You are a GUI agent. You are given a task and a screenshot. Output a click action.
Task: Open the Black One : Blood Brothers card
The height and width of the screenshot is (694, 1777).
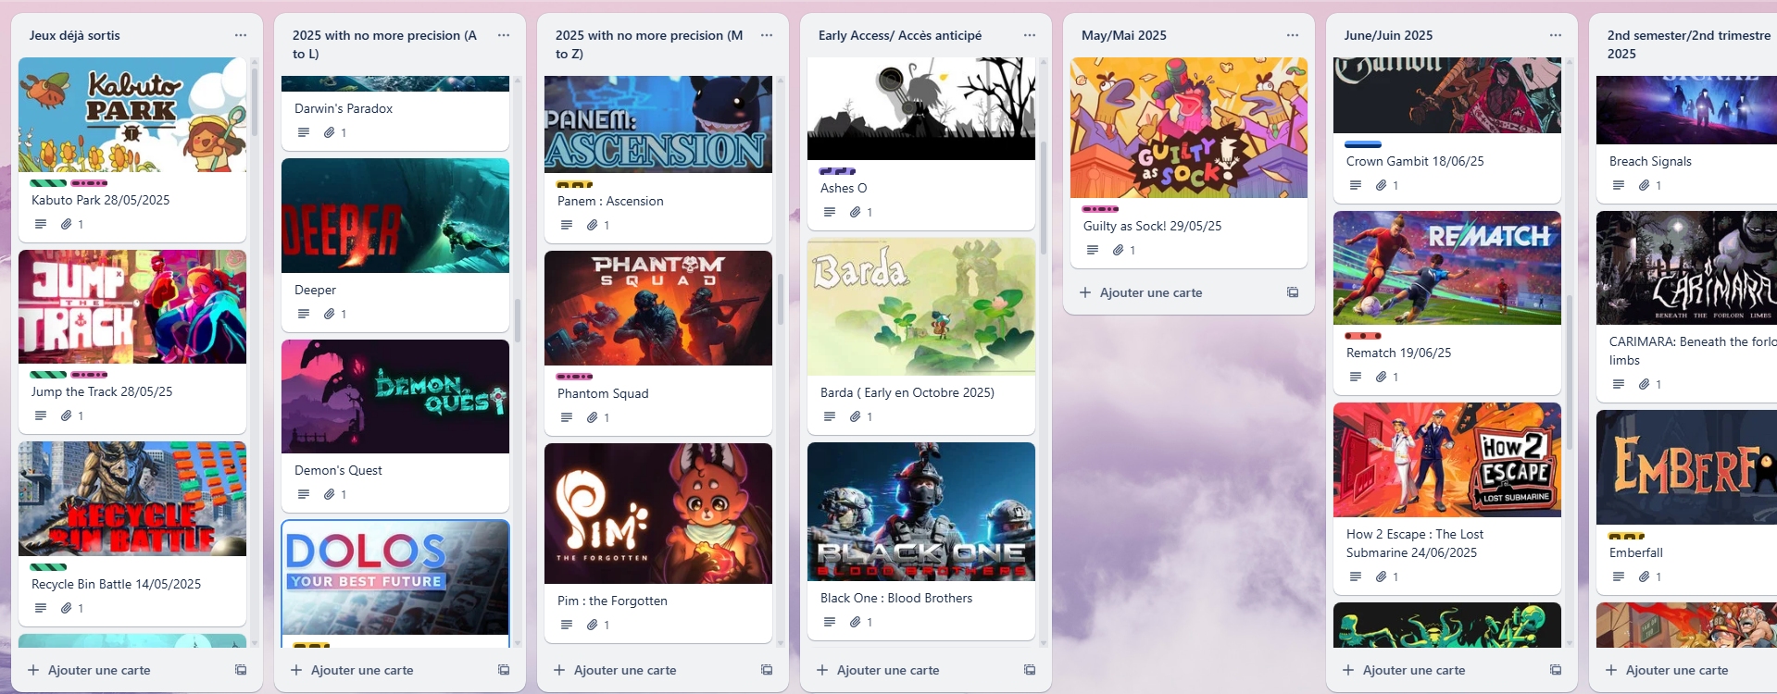(921, 540)
